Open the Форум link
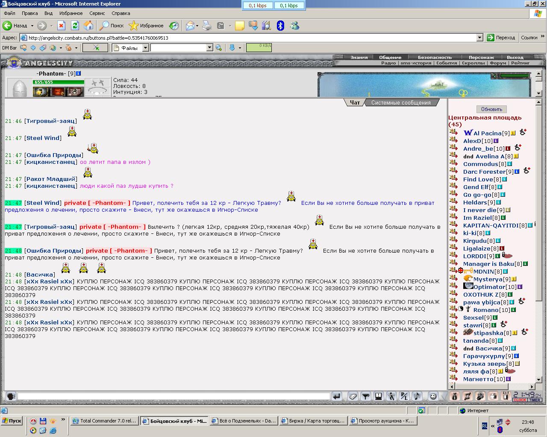Viewport: 547px width, 437px height. click(x=498, y=63)
